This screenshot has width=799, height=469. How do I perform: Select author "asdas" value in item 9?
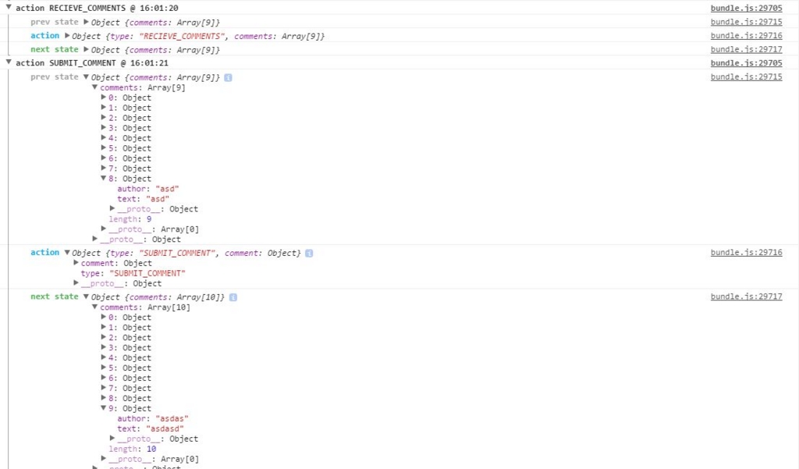point(172,418)
